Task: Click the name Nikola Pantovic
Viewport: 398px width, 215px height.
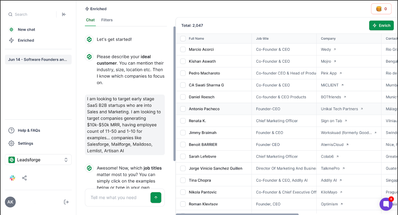Action: pyautogui.click(x=203, y=192)
